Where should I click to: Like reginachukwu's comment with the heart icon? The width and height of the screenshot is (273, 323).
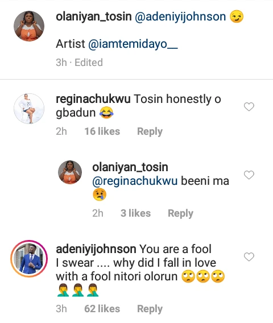249,107
